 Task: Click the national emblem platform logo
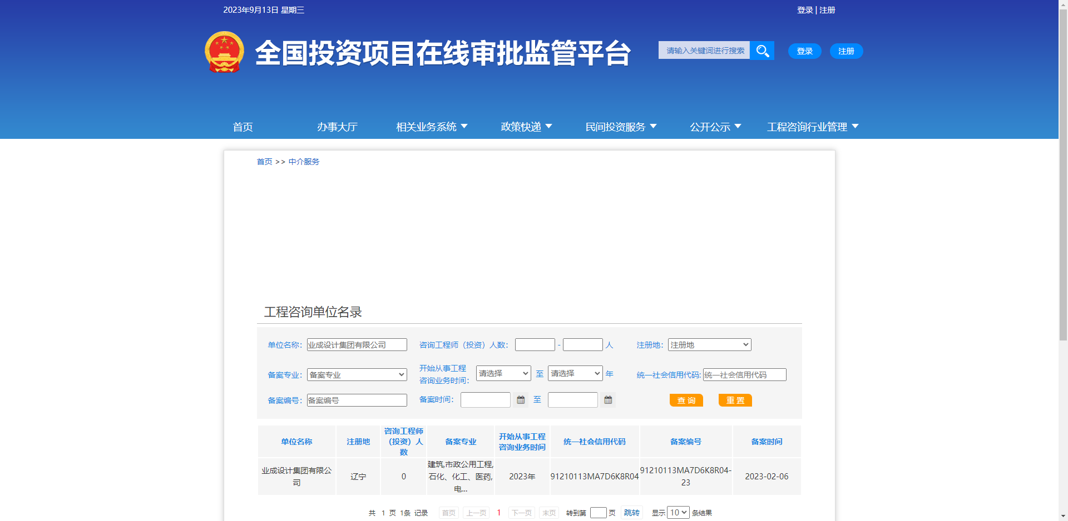(x=224, y=53)
